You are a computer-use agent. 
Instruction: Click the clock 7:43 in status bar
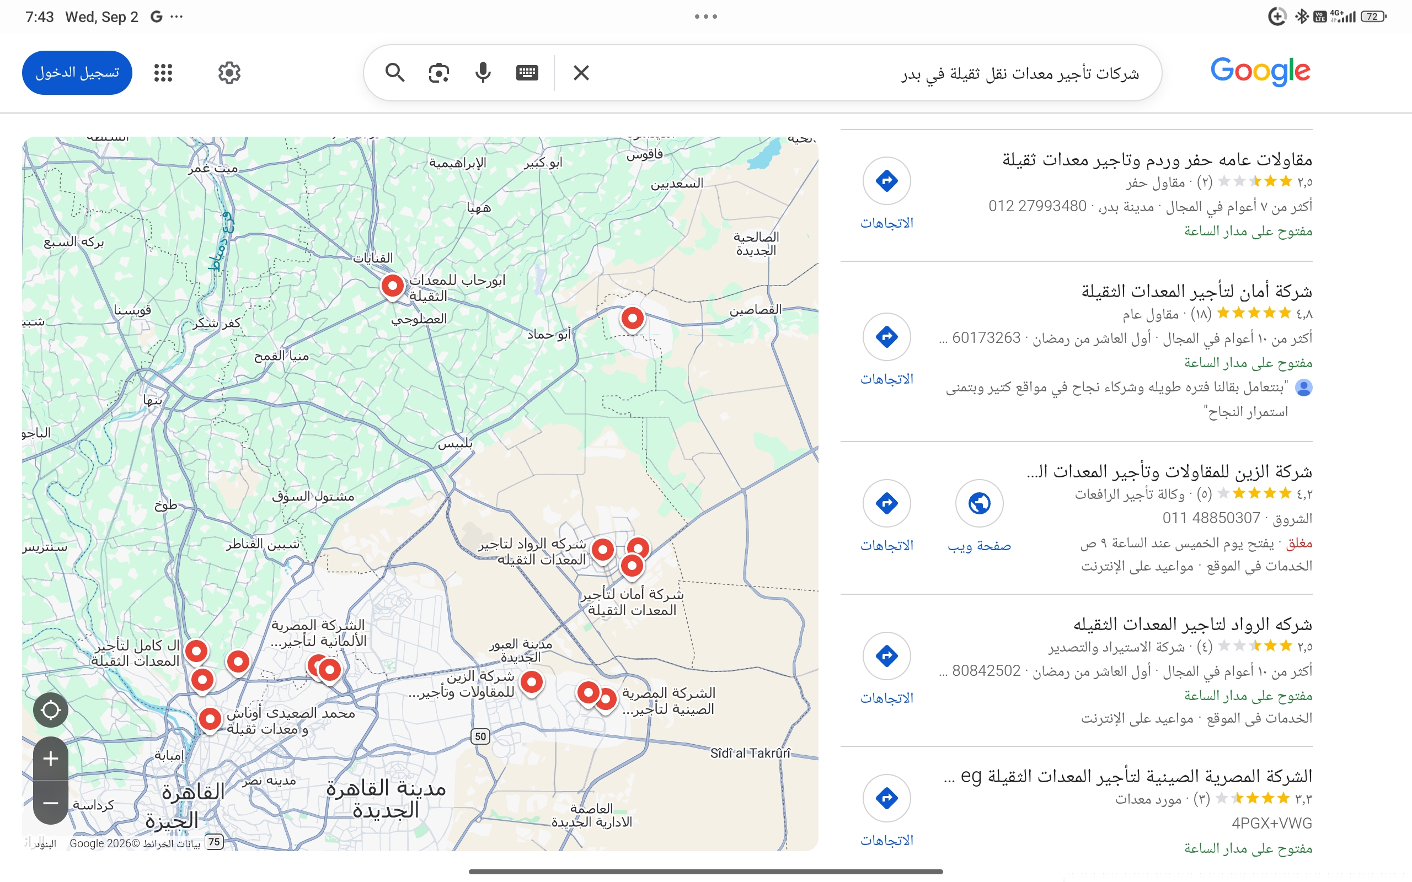[40, 17]
